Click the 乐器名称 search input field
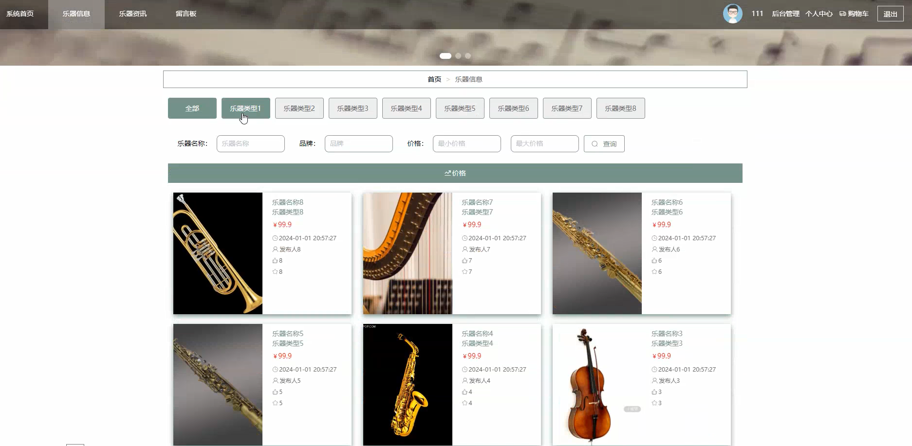Viewport: 912px width, 446px height. [x=250, y=143]
